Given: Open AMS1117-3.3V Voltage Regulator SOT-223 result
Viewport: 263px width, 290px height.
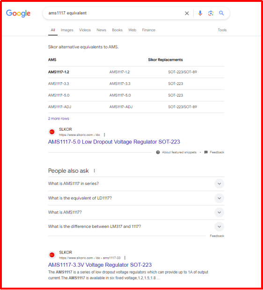Looking at the screenshot, I should (100, 265).
